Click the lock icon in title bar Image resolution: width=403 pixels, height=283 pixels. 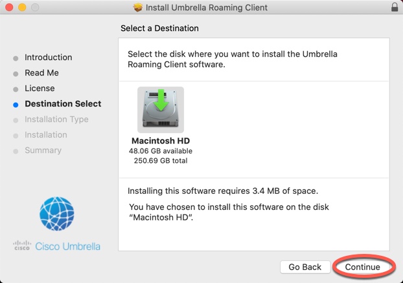pyautogui.click(x=395, y=7)
